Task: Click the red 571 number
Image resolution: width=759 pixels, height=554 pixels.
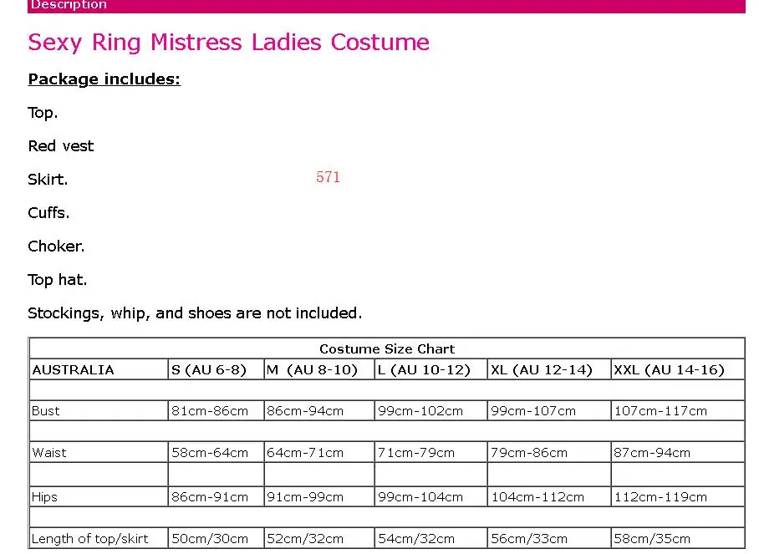Action: [329, 177]
